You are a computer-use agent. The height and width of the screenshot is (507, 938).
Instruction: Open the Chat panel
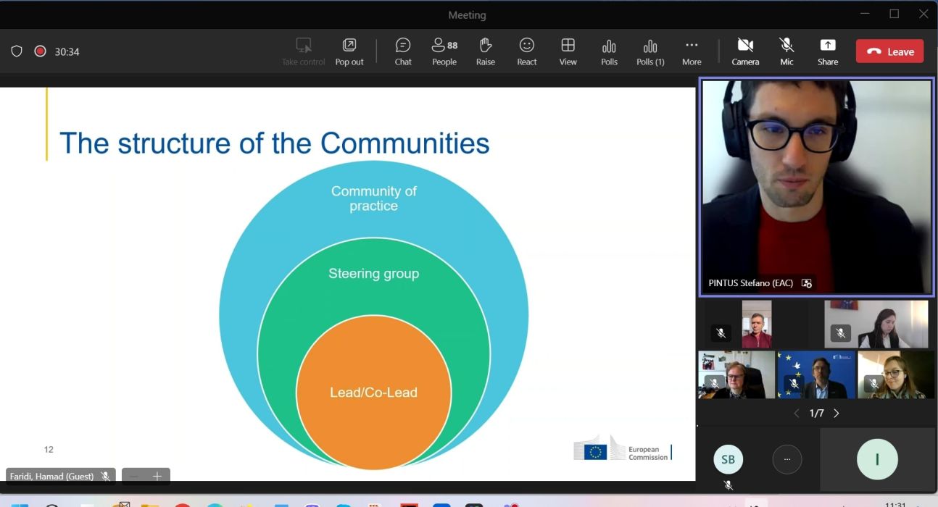coord(403,51)
